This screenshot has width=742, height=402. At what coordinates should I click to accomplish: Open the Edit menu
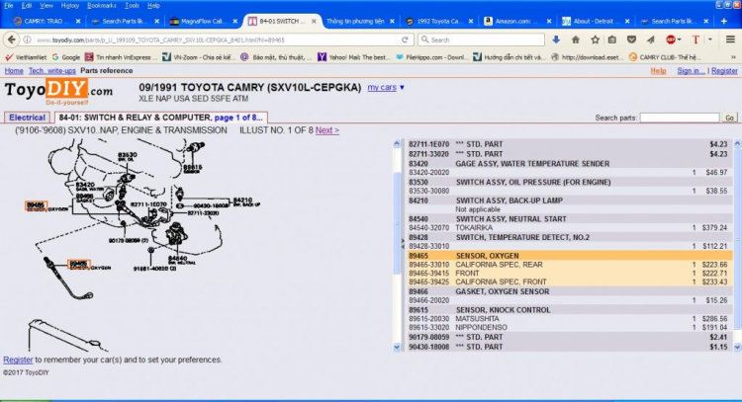pyautogui.click(x=27, y=6)
